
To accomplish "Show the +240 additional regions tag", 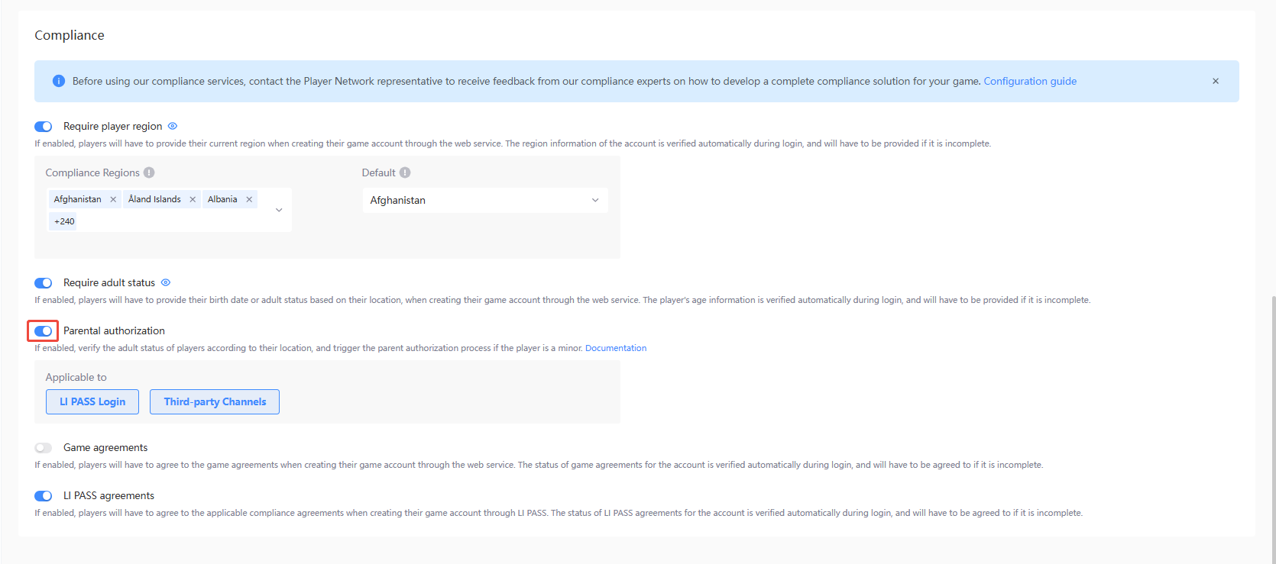I will (x=64, y=221).
